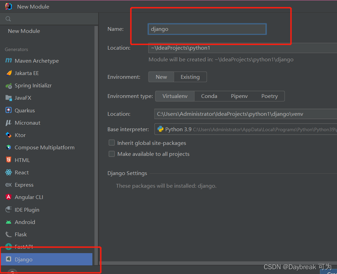Select Flask generator label
337x274 pixels.
21,234
